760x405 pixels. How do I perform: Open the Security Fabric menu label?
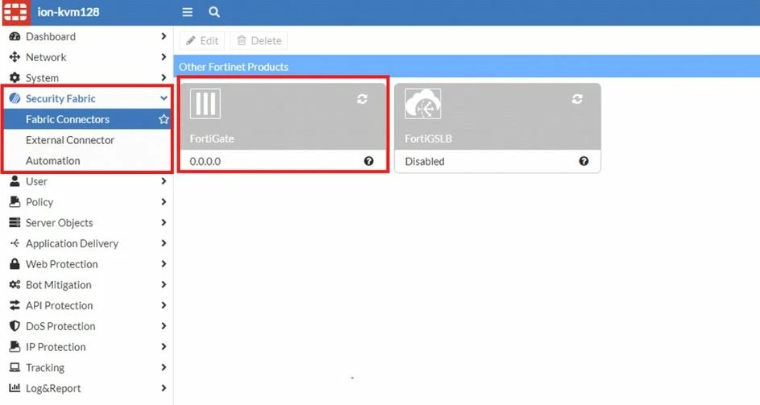(60, 98)
